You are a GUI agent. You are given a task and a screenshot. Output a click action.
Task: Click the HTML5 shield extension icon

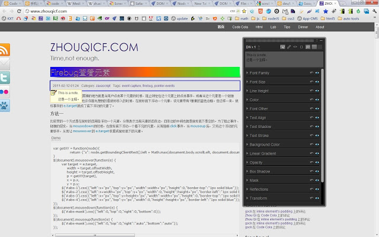point(261,11)
